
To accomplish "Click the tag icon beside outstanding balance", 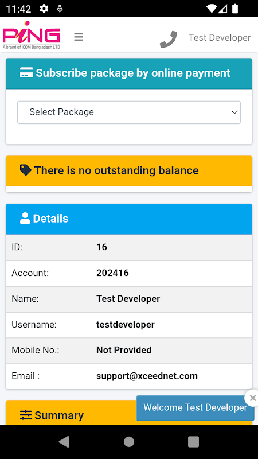I will (x=25, y=170).
